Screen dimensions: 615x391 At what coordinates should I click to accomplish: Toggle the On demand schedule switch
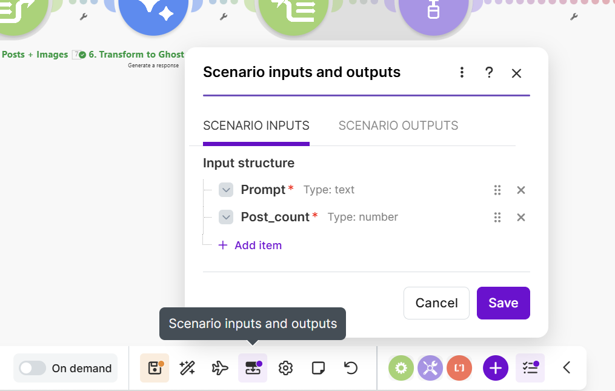[33, 368]
